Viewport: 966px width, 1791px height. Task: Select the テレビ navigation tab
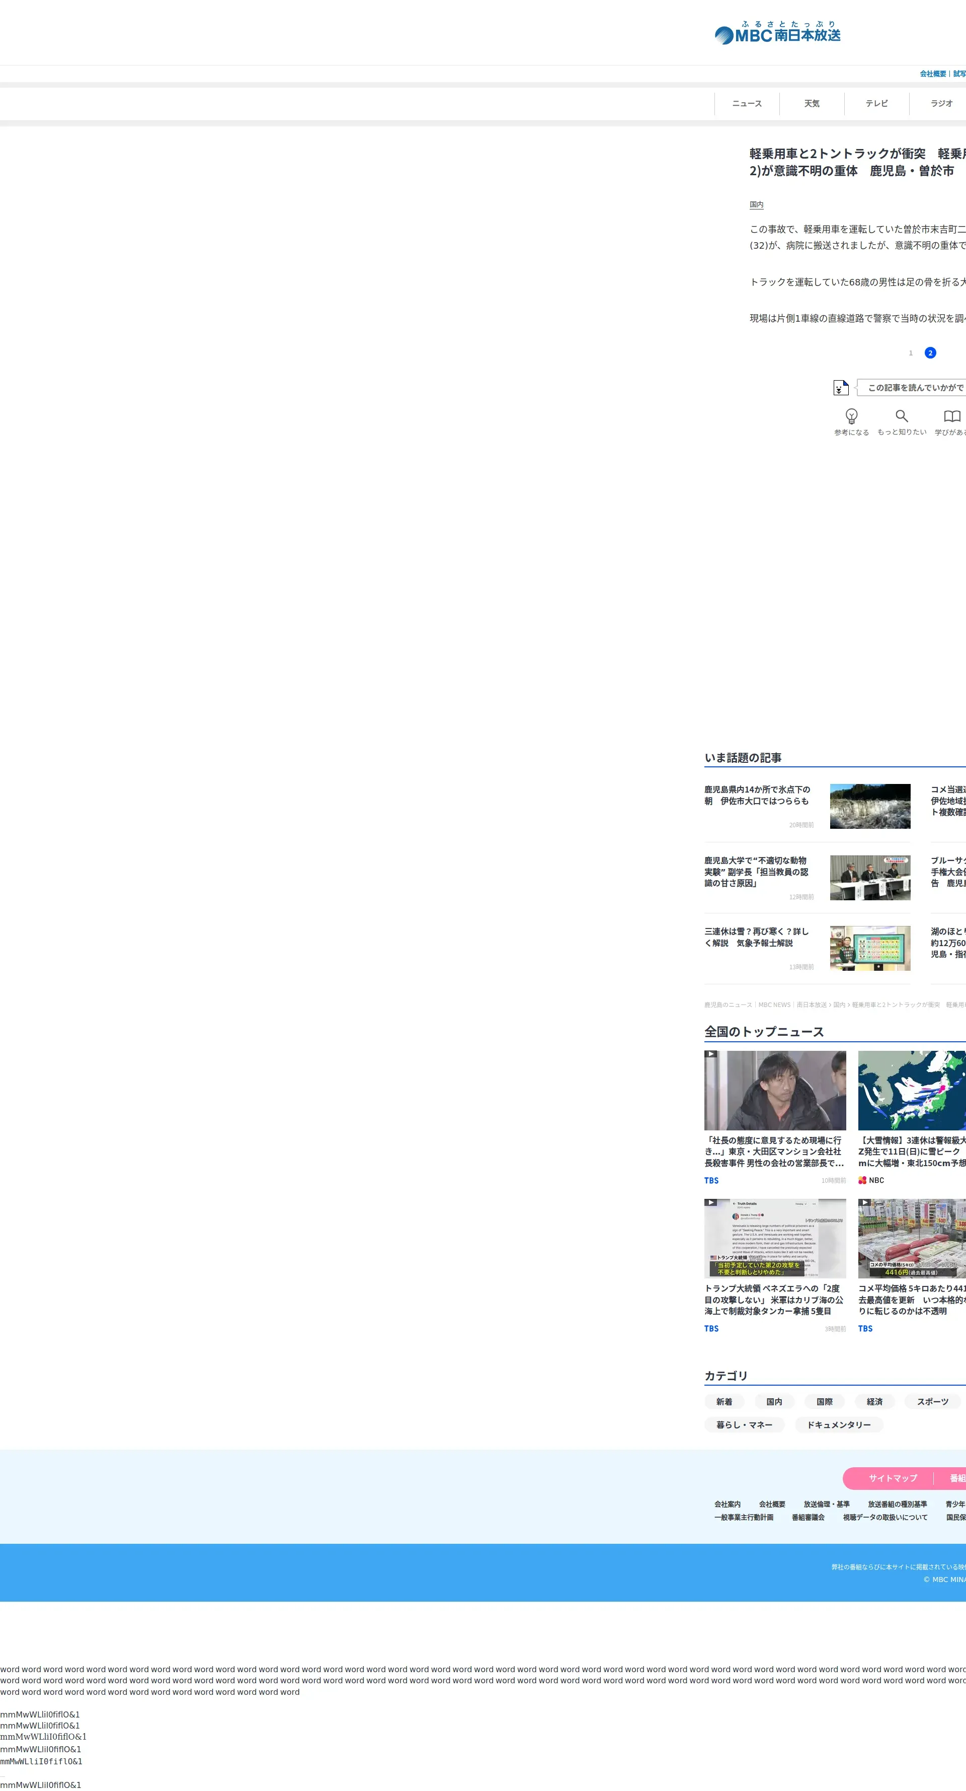pos(876,104)
